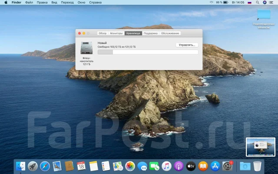Activate Siri from menu bar
This screenshot has width=278, height=174.
pos(265,3)
